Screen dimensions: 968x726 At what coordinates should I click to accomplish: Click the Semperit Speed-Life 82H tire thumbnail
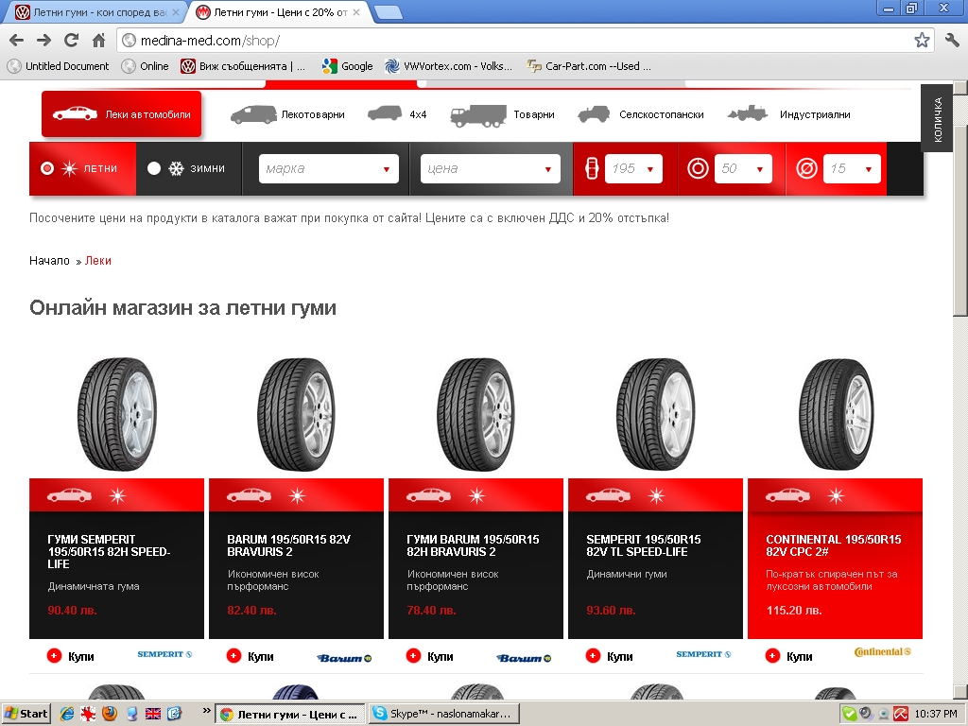(x=116, y=414)
